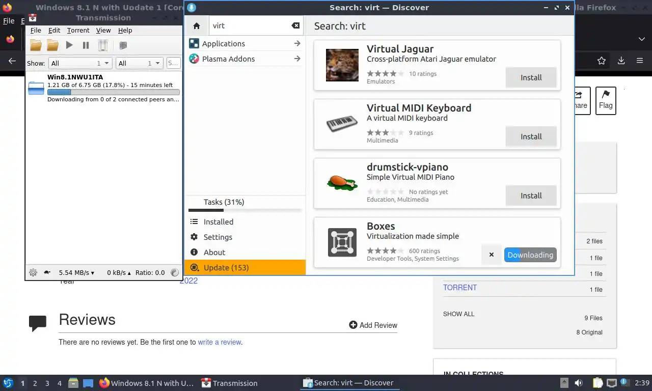The height and width of the screenshot is (391, 652).
Task: Click Add Review on the archive page
Action: (373, 325)
